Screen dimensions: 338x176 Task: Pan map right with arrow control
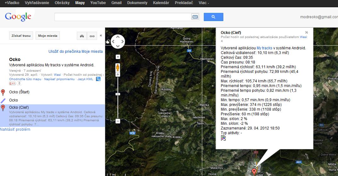point(122,41)
